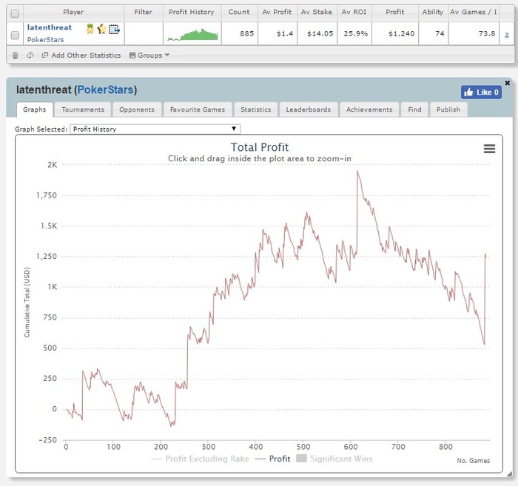Check the latenthreat row checkbox
518x486 pixels.
coord(15,35)
